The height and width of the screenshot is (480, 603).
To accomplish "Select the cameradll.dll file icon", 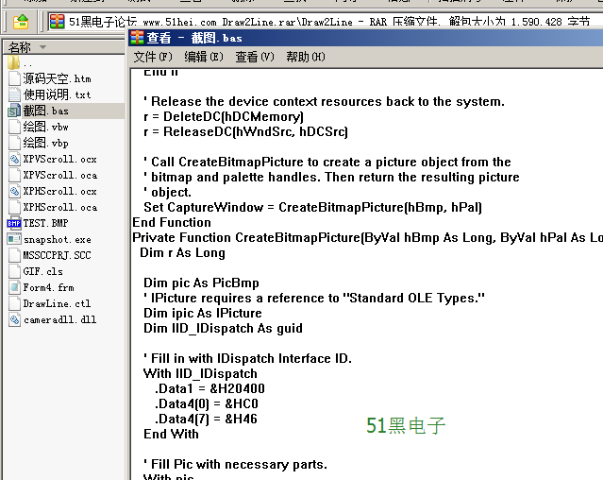I will 14,319.
